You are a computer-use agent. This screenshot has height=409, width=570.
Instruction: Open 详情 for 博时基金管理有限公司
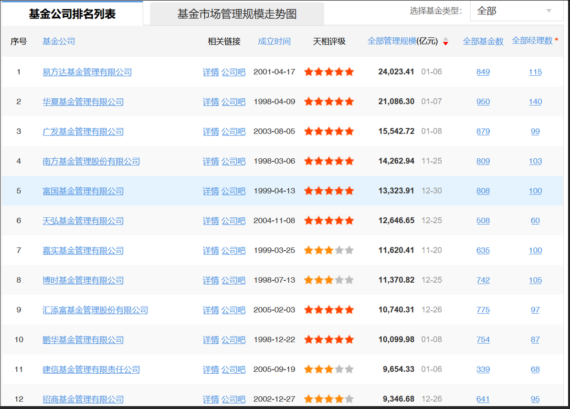pyautogui.click(x=211, y=280)
